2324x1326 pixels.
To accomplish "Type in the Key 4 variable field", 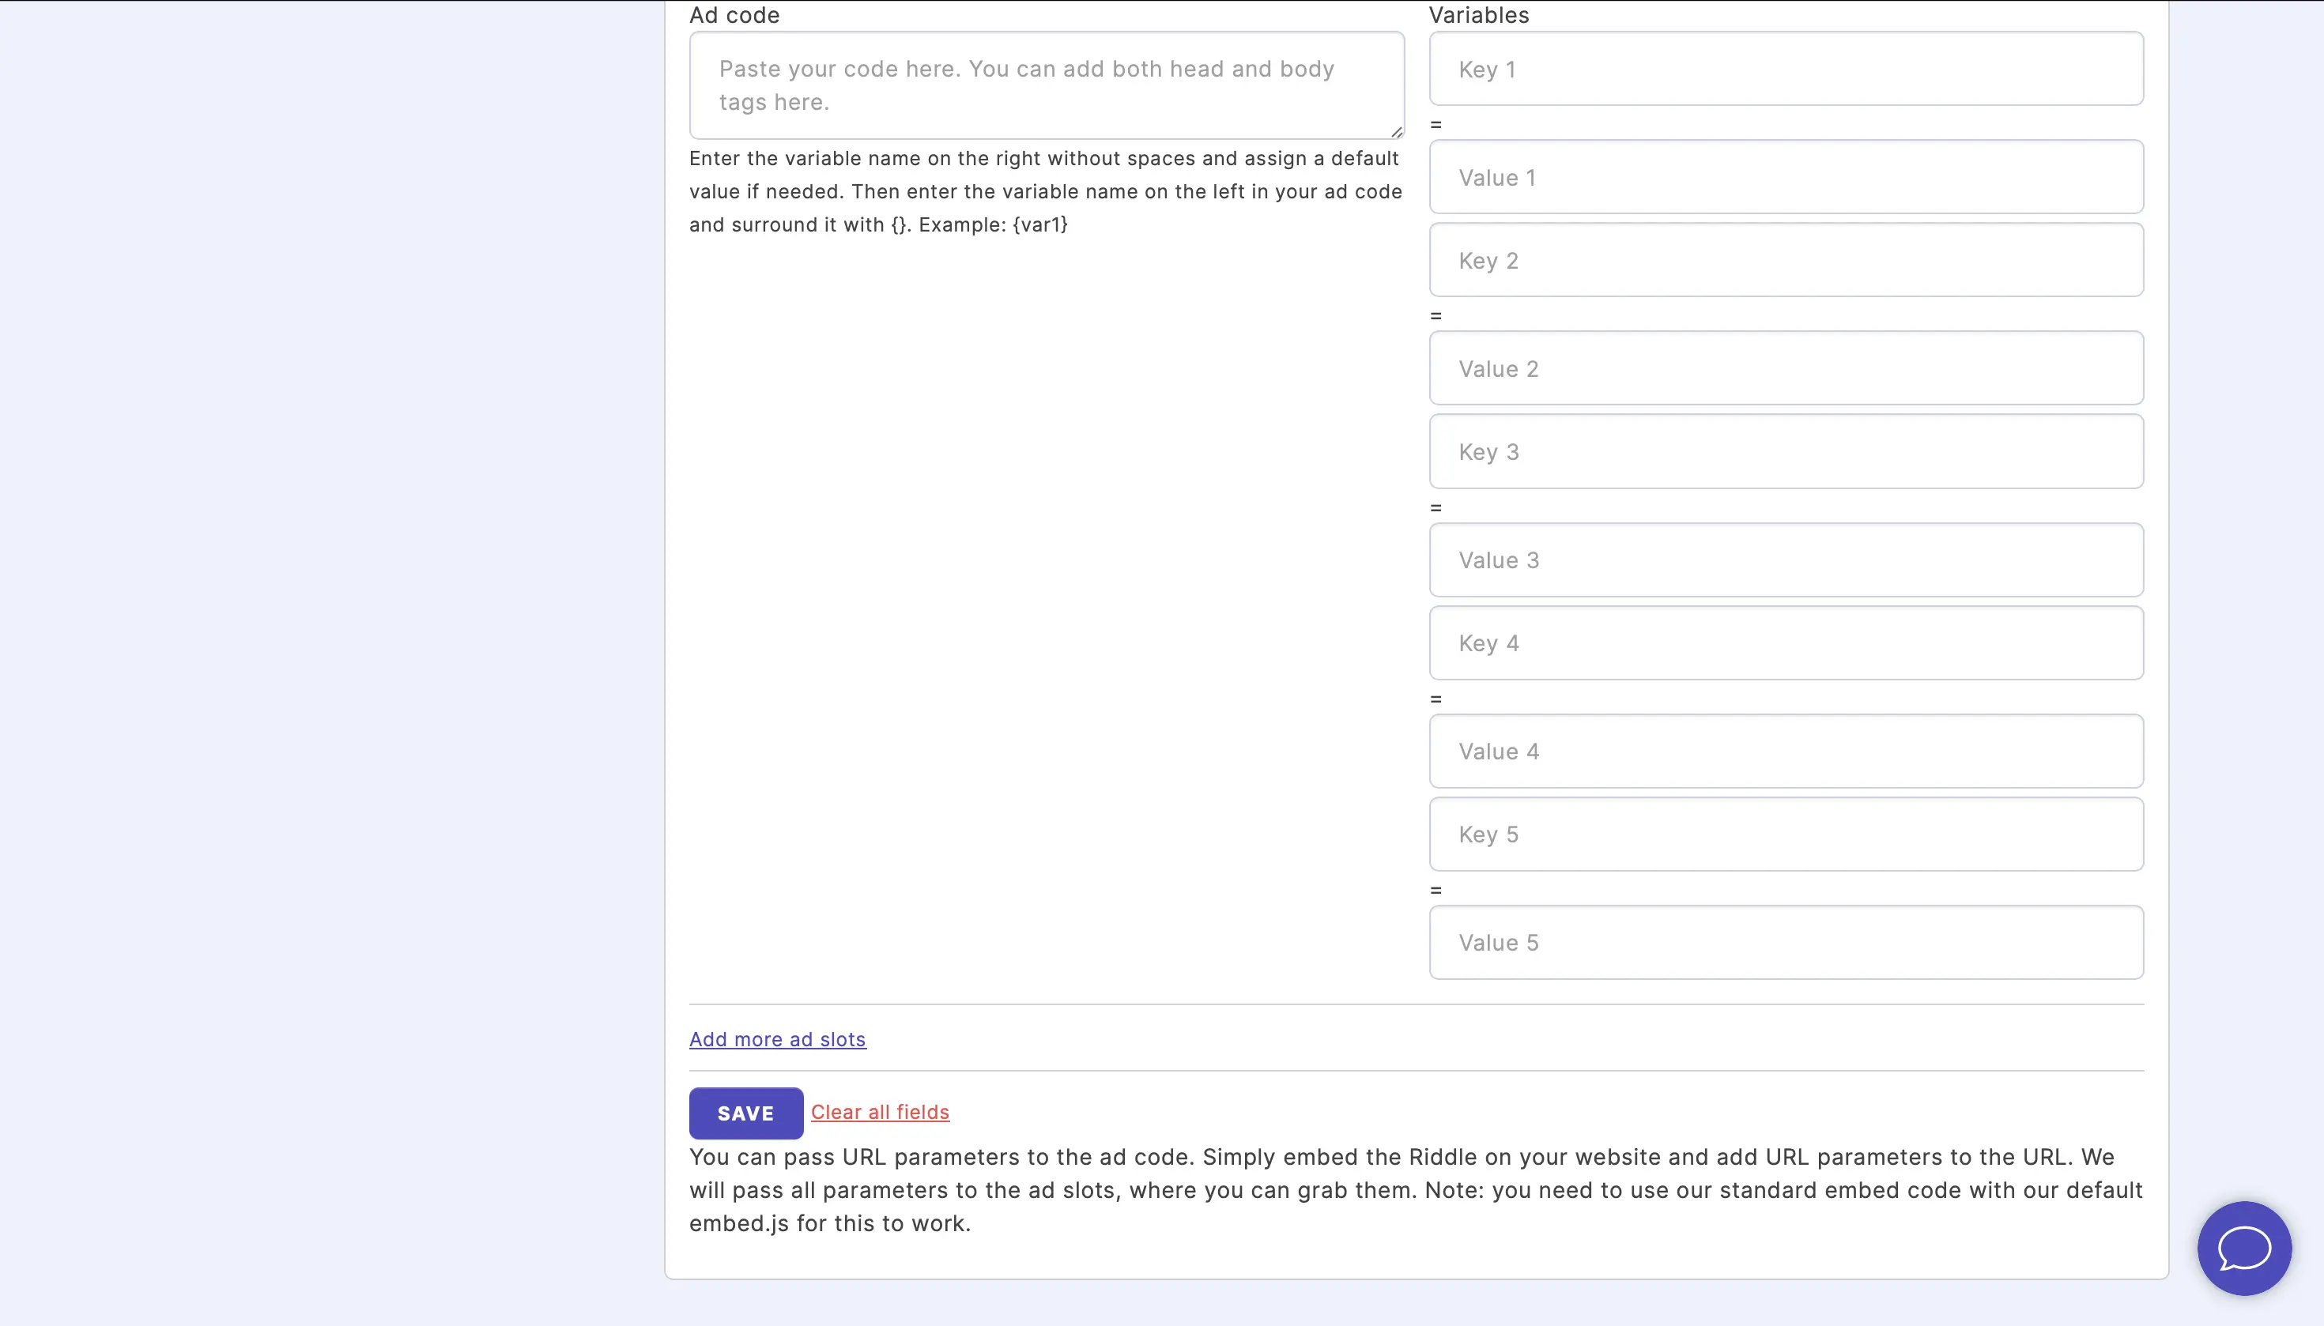I will coord(1786,643).
